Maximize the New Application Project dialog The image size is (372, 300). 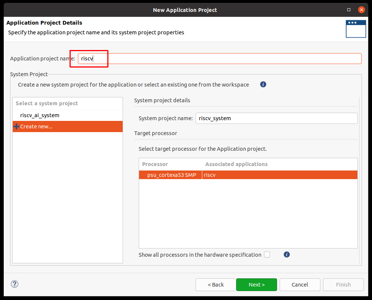pos(349,10)
